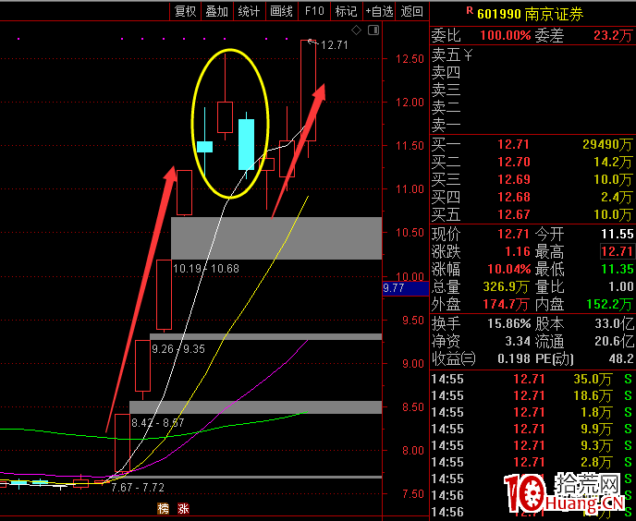Viewport: 636px width, 521px height.
Task: Click the 12.71 high price label on chart
Action: coord(335,44)
